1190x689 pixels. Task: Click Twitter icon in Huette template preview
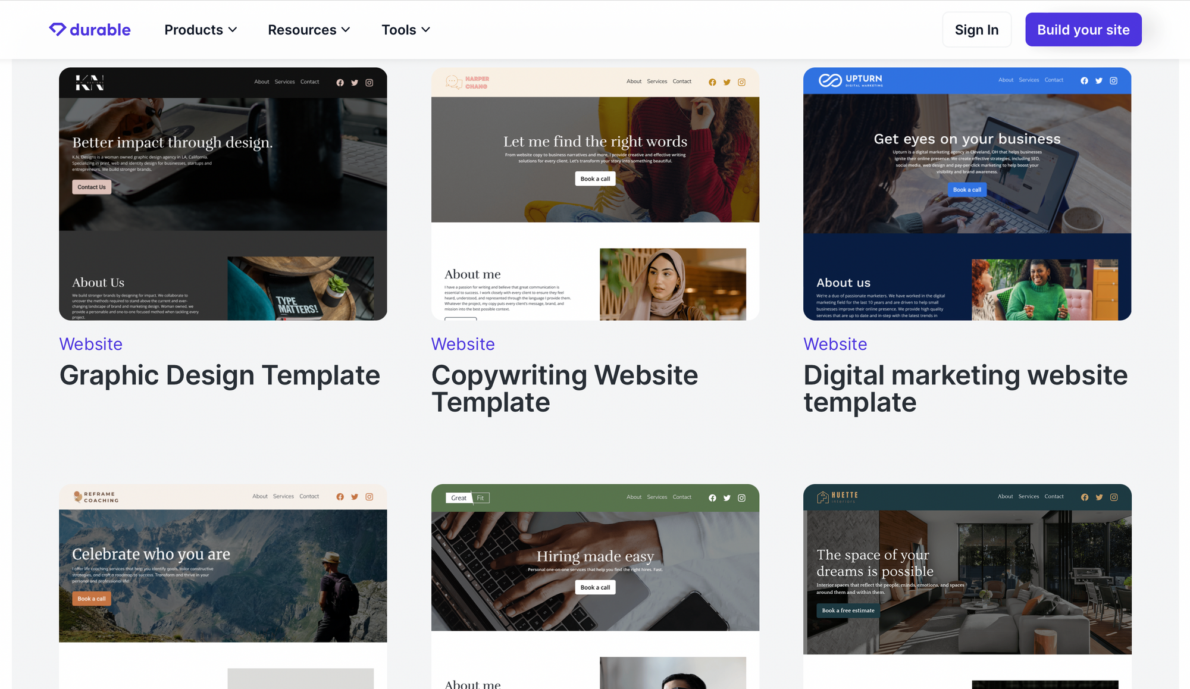(x=1099, y=497)
